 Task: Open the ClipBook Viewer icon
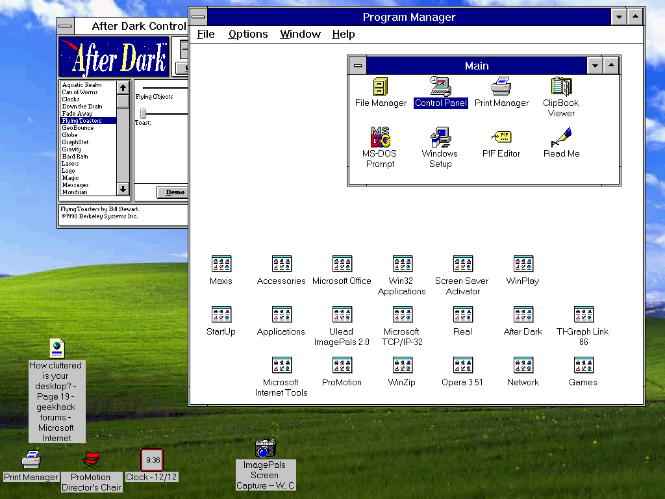(x=561, y=87)
